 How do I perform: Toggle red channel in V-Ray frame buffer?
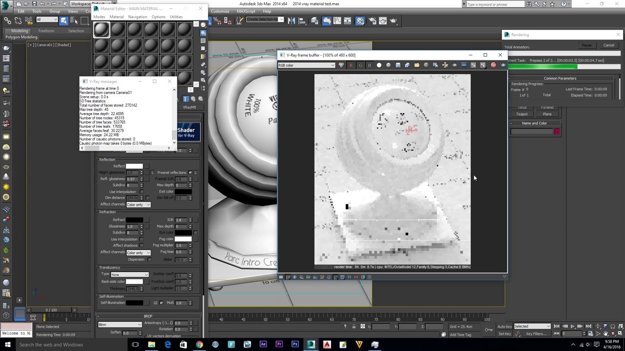(351, 65)
